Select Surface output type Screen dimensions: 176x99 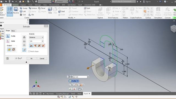pos(13,50)
